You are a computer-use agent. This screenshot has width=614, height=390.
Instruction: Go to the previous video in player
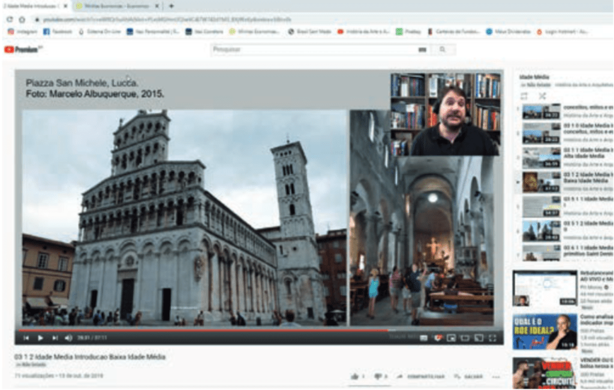coord(26,338)
